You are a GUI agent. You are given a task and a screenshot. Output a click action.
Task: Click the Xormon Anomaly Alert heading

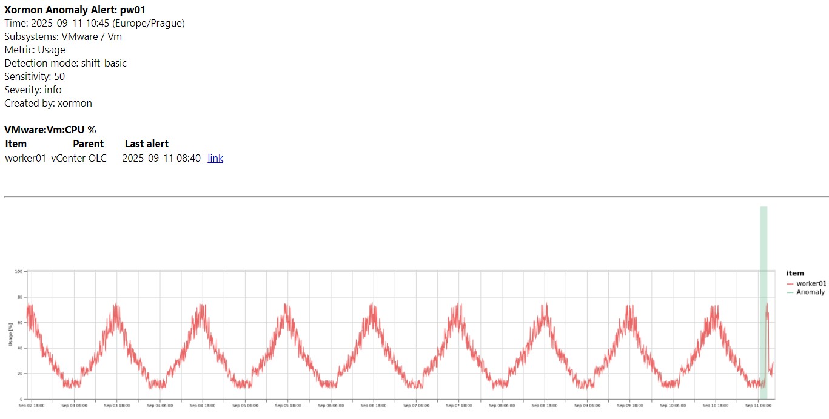coord(75,10)
